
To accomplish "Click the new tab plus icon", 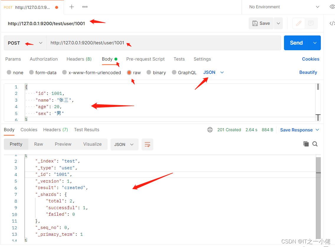I will point(71,7).
